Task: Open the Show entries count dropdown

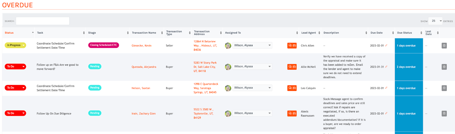Action: [435, 21]
